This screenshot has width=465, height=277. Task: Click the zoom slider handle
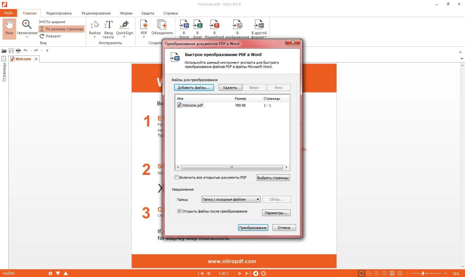[x=423, y=273]
